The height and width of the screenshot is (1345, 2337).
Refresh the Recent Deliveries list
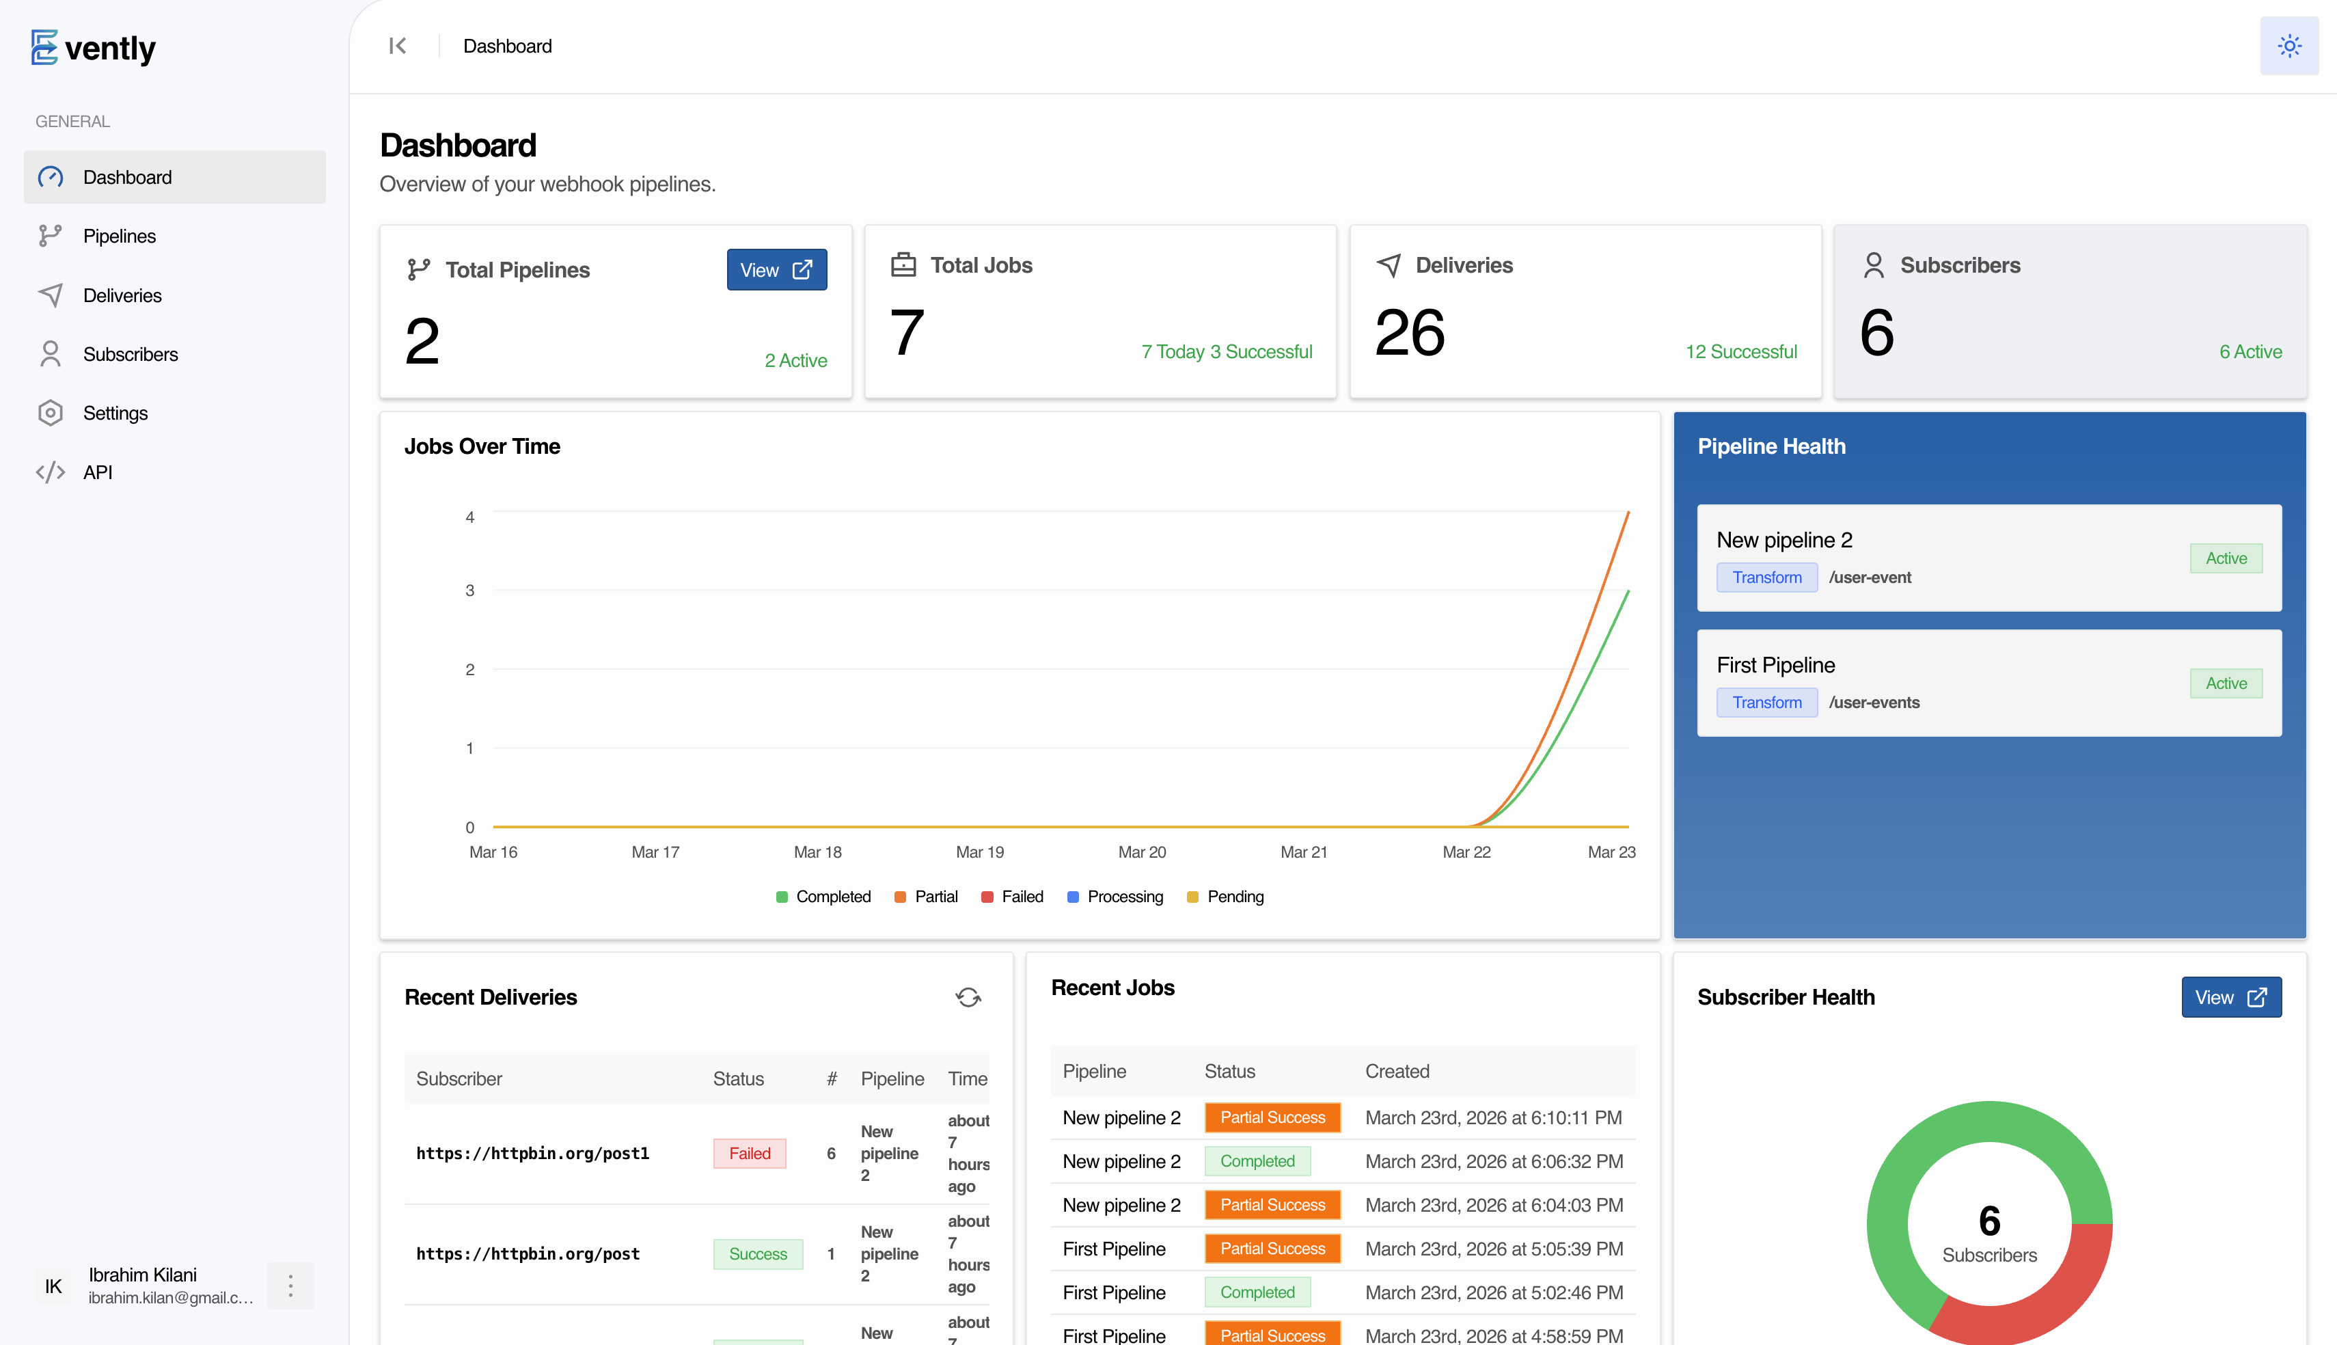968,998
